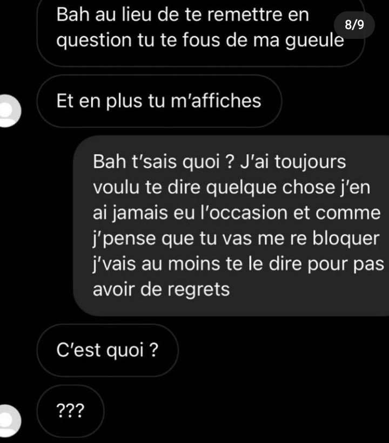Tap the gray sent message "Bah t'sais quoi"
Image resolution: width=389 pixels, height=443 pixels.
tap(231, 226)
